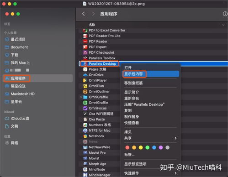
Task: Select the Movist Pro app icon
Action: coord(85,153)
